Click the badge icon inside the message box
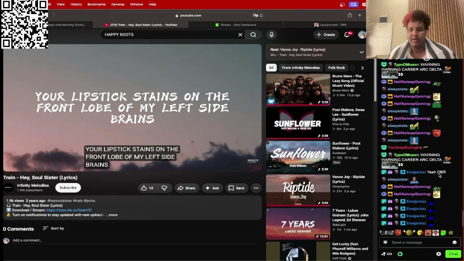 pos(385,243)
